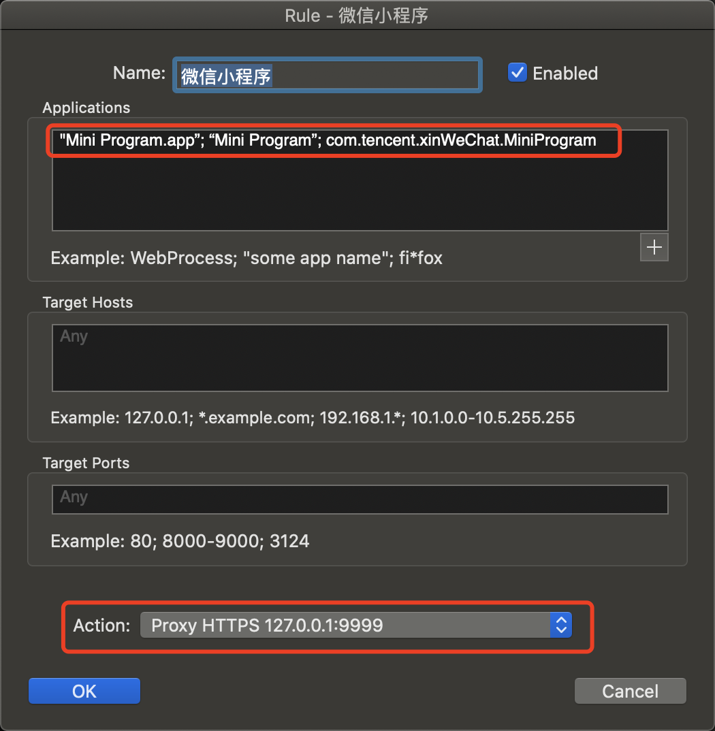Cancel the rule dialog
The width and height of the screenshot is (715, 731).
pos(630,691)
